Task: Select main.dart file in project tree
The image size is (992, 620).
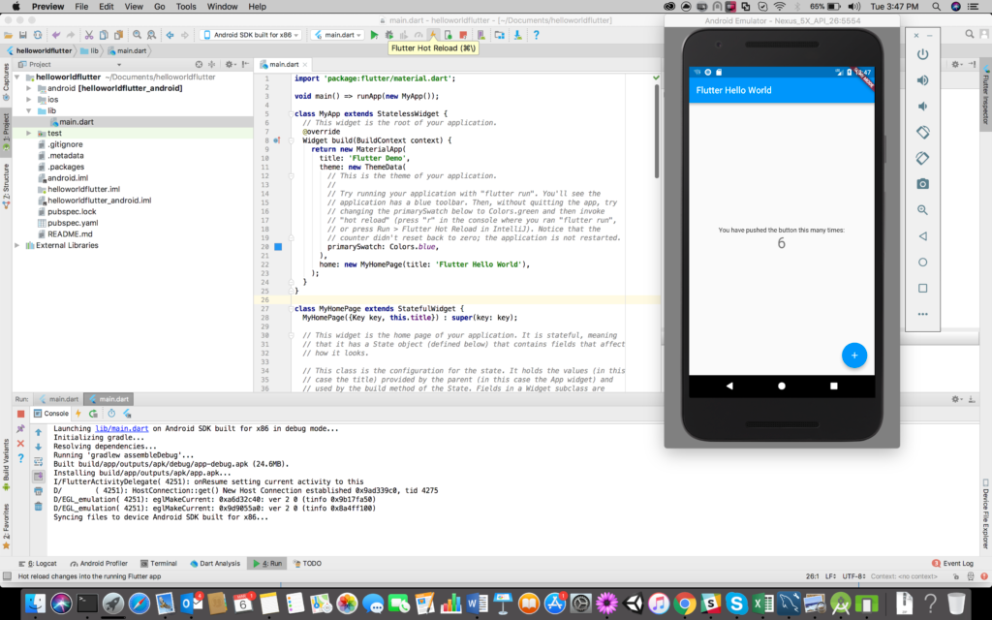Action: coord(72,122)
